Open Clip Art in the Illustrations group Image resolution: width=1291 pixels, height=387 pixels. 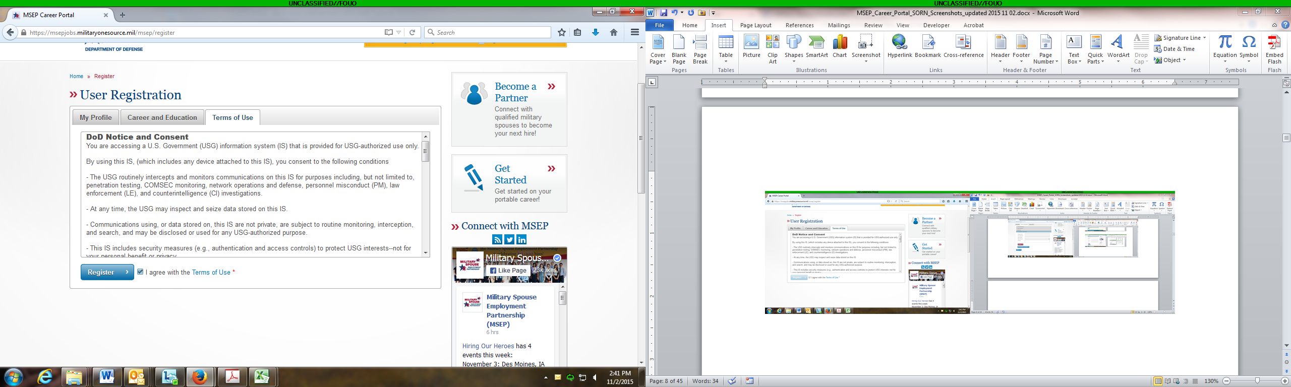coord(773,49)
